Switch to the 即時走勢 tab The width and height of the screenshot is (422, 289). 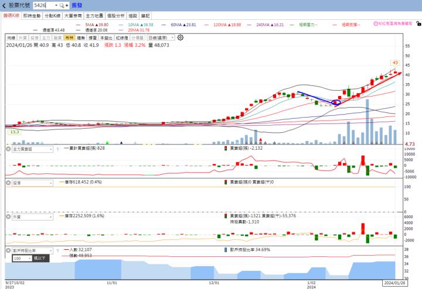[x=32, y=16]
